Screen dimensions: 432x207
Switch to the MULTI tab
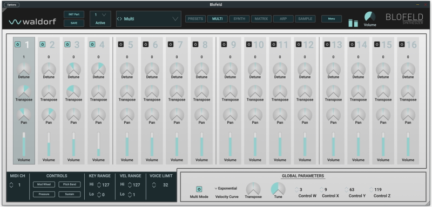point(218,19)
